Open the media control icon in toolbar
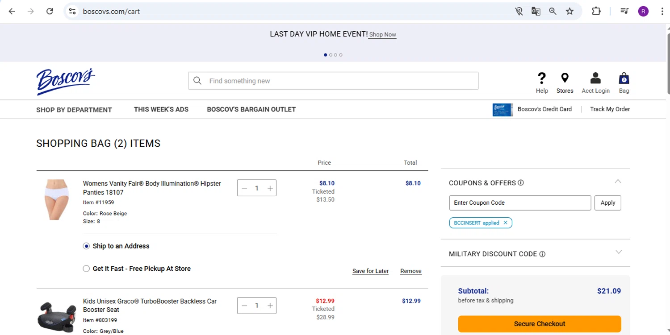Viewport: 670px width, 335px height. point(625,12)
